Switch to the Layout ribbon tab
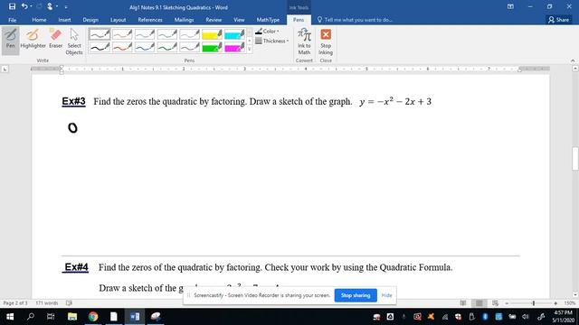579x325 pixels. (119, 20)
